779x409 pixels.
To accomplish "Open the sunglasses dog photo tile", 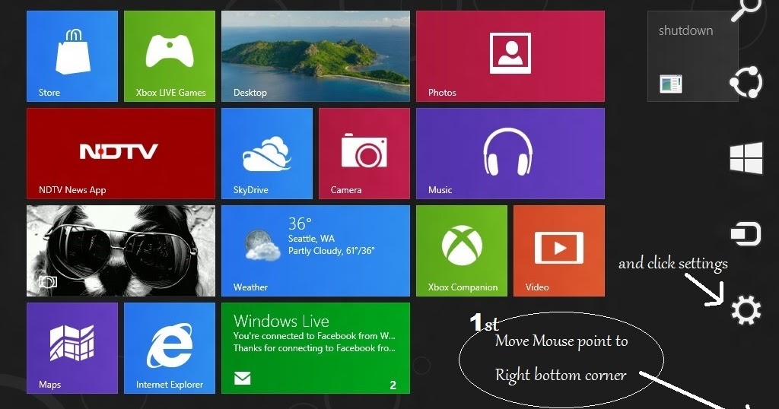I will (x=121, y=251).
